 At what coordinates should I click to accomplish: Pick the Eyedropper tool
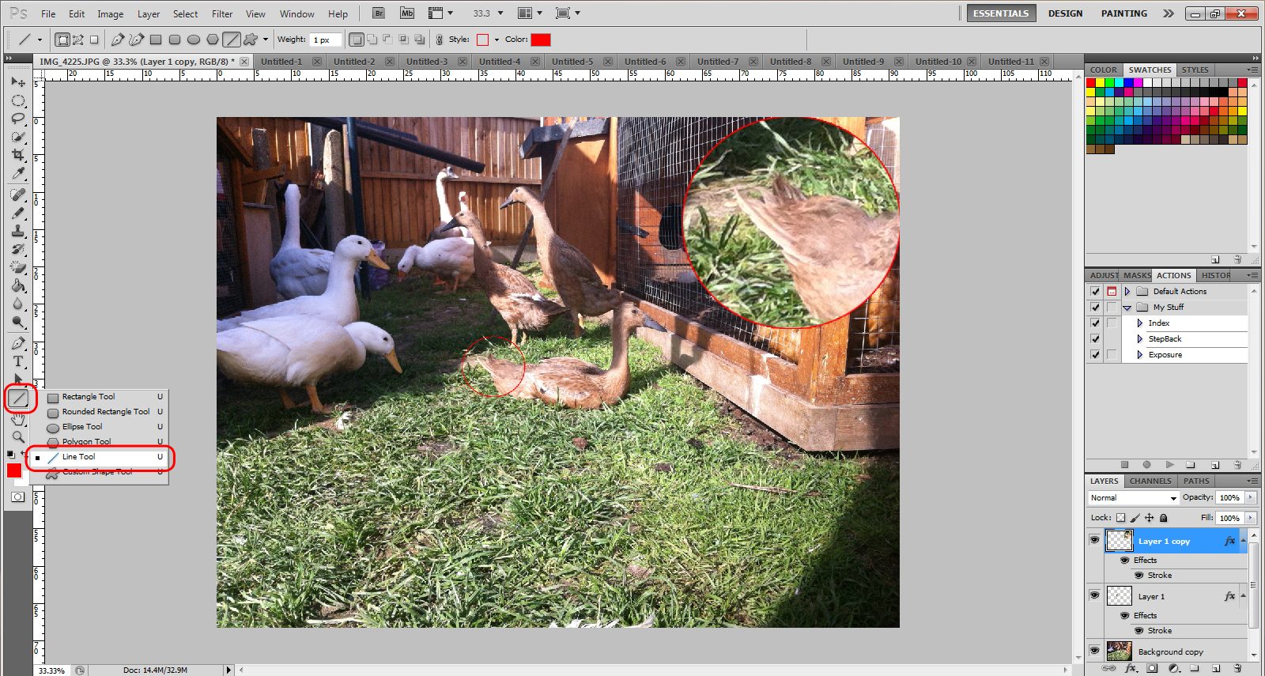[x=18, y=174]
